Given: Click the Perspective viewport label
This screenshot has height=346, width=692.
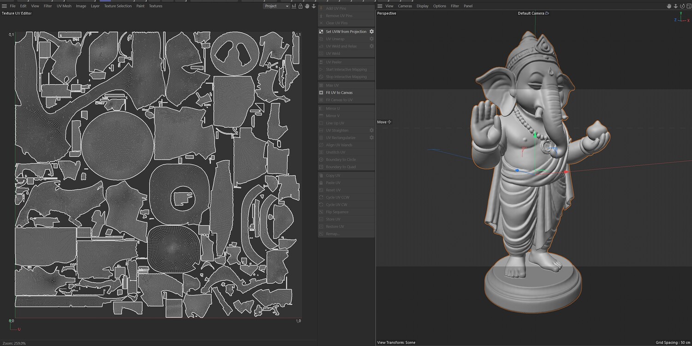Looking at the screenshot, I should (387, 13).
